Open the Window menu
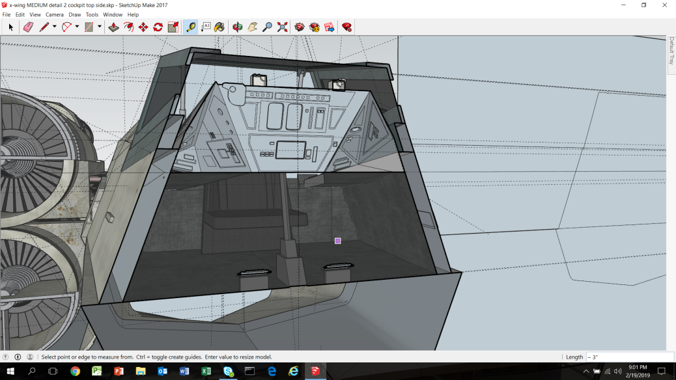Image resolution: width=676 pixels, height=380 pixels. pos(113,15)
